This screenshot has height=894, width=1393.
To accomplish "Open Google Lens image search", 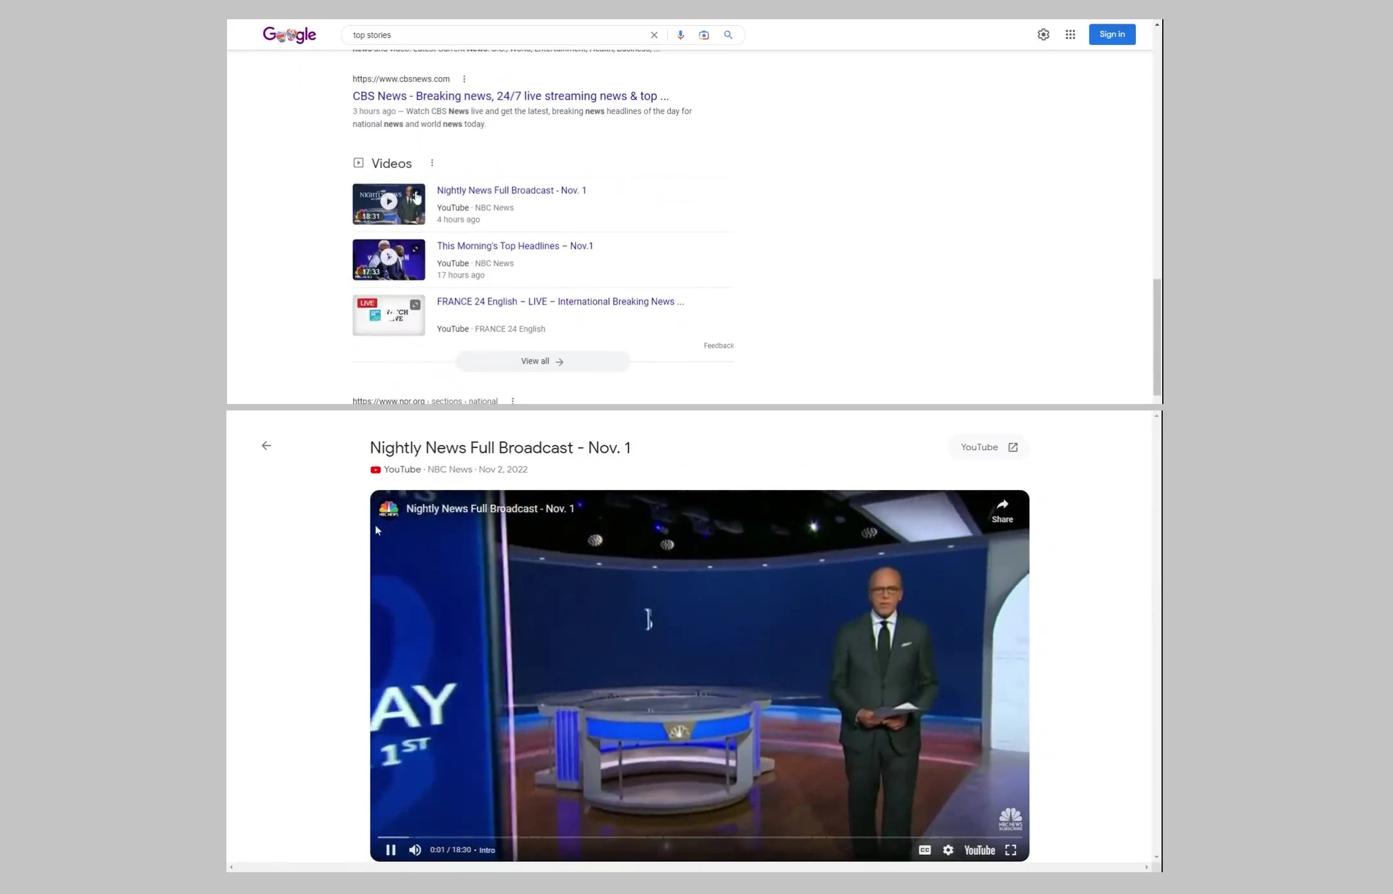I will [704, 35].
